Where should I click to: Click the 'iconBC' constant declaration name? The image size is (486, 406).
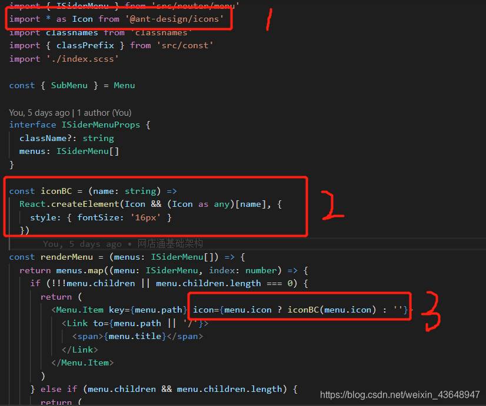pos(56,191)
